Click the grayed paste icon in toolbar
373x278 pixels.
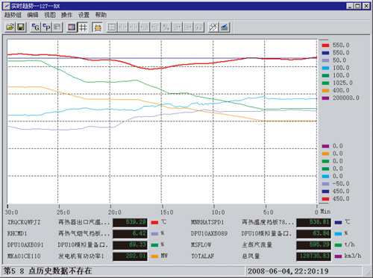pyautogui.click(x=57, y=27)
